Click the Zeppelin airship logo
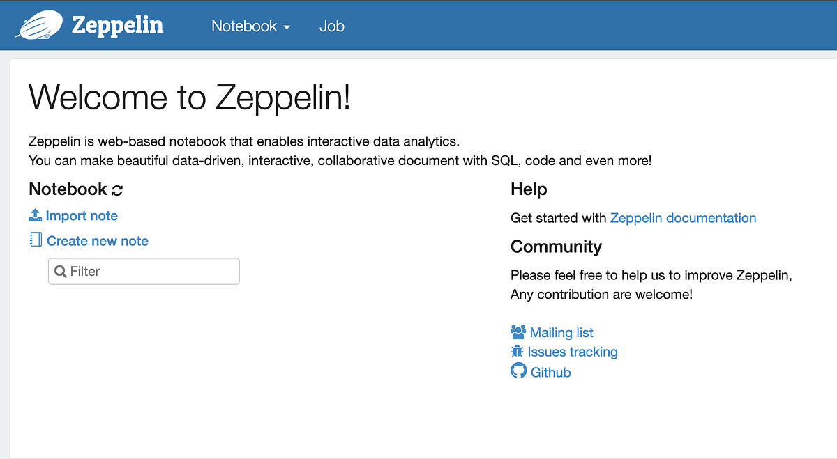This screenshot has height=459, width=837. click(x=40, y=25)
